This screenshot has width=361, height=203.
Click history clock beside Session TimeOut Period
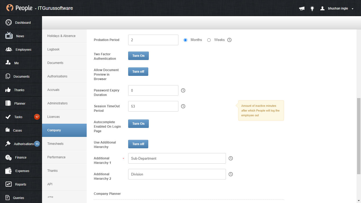coord(183,106)
